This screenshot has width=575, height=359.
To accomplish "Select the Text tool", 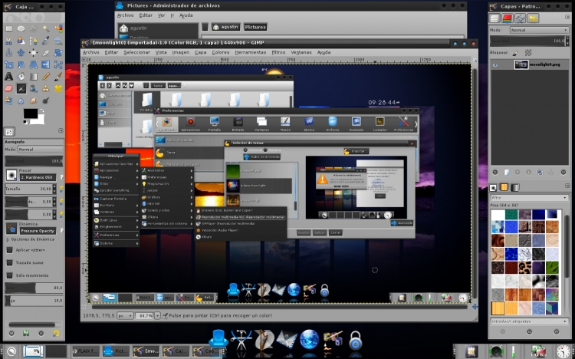I will pyautogui.click(x=8, y=77).
